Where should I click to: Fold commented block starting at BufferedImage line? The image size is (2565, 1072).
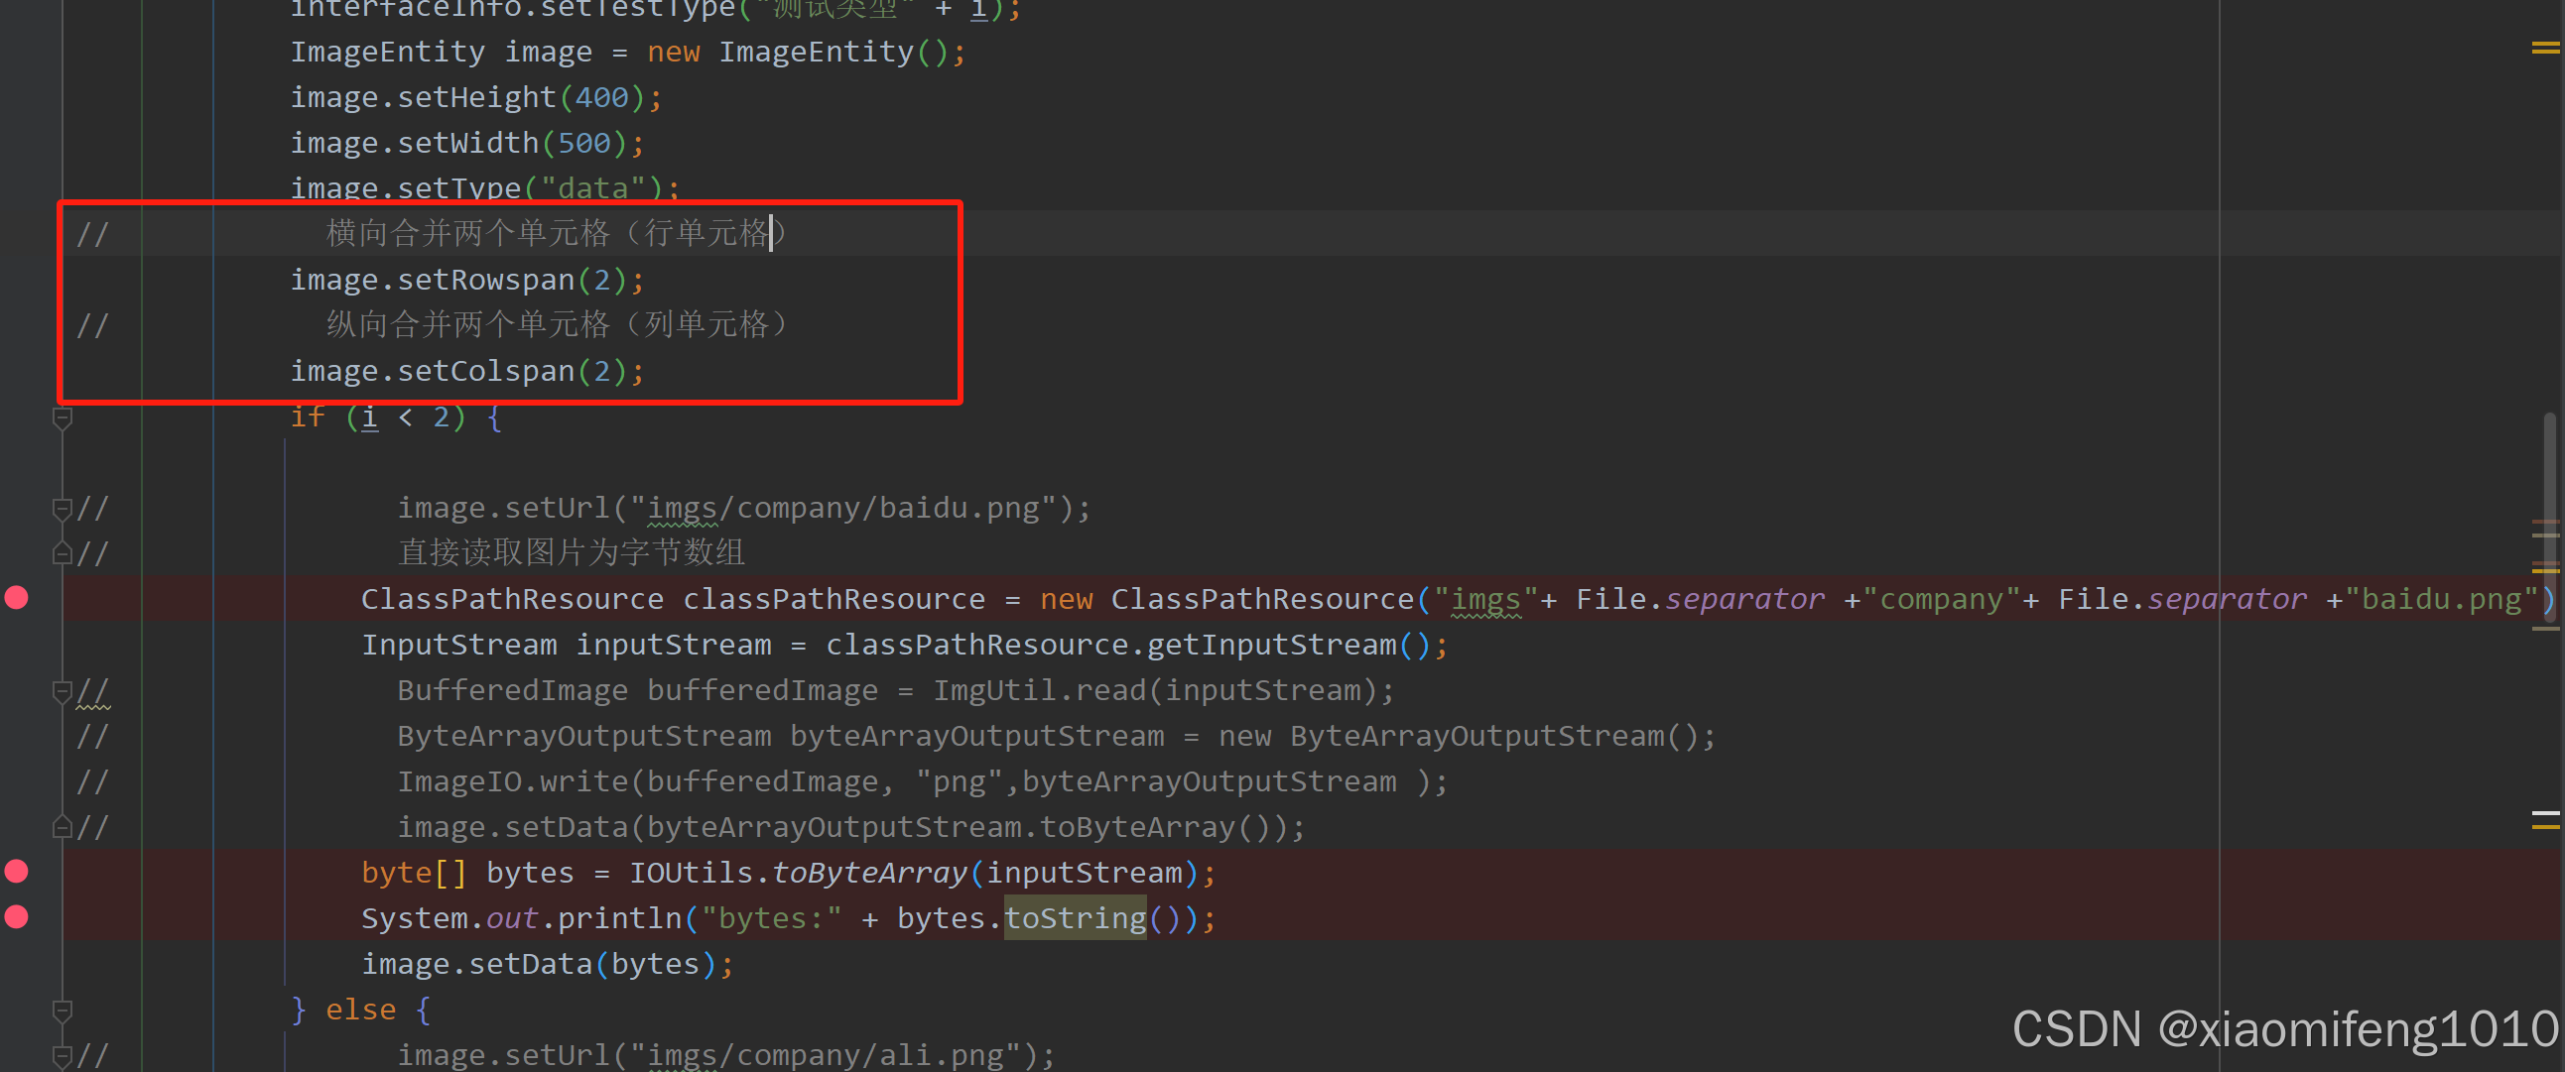click(62, 690)
